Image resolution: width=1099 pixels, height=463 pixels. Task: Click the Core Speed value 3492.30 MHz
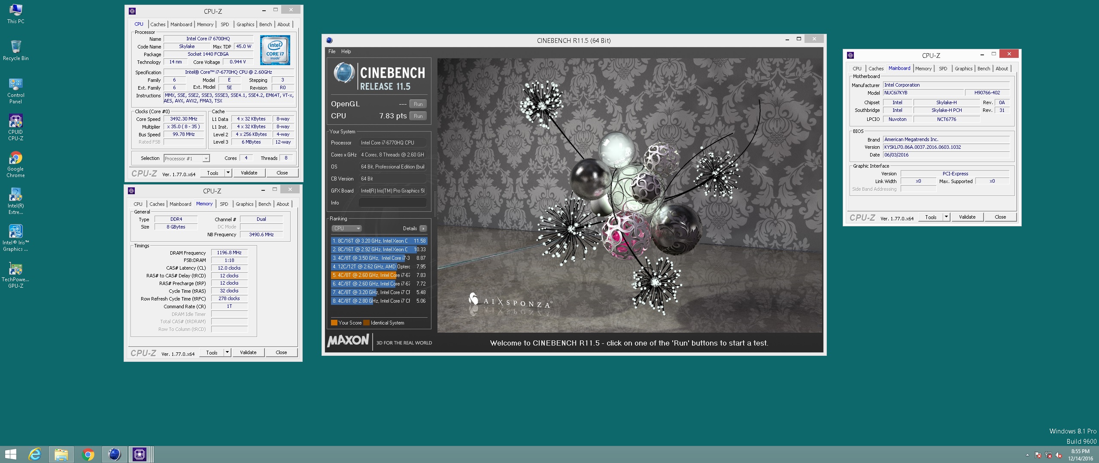pyautogui.click(x=184, y=119)
